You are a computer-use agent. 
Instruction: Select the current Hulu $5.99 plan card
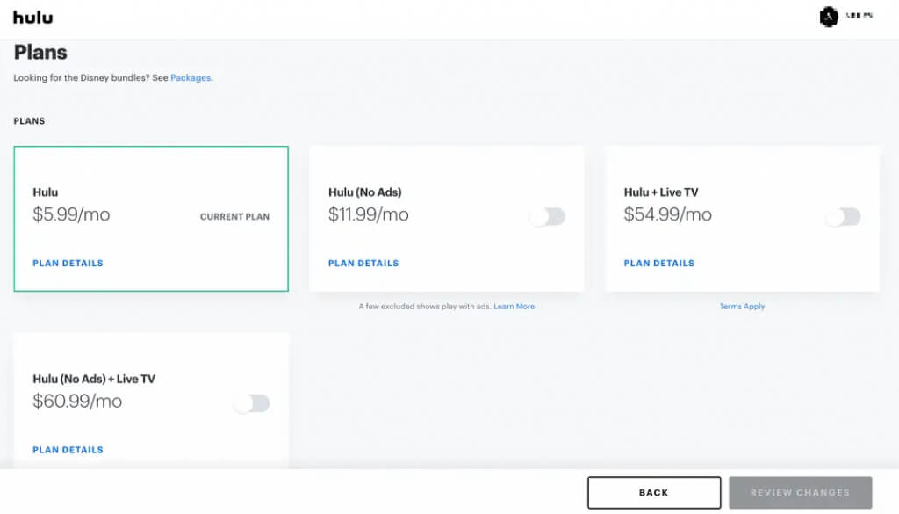[x=151, y=219]
